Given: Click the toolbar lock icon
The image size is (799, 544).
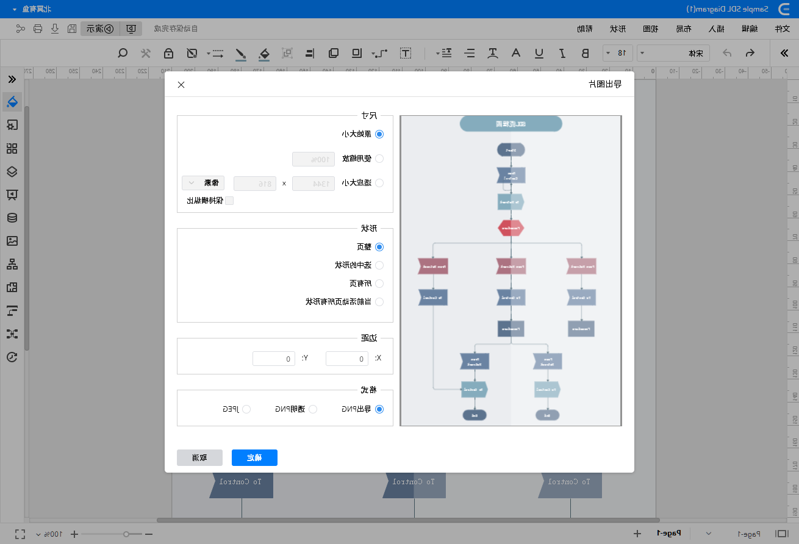Looking at the screenshot, I should (x=168, y=53).
